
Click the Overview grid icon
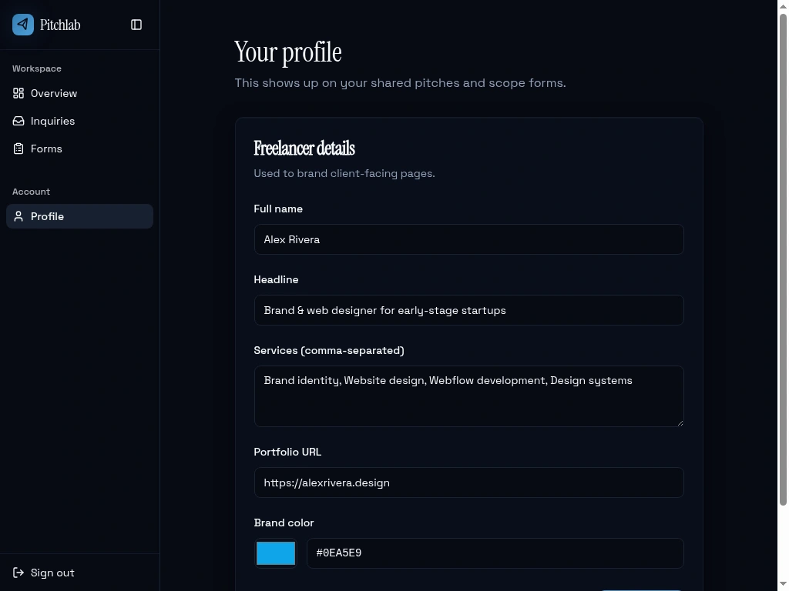point(18,93)
